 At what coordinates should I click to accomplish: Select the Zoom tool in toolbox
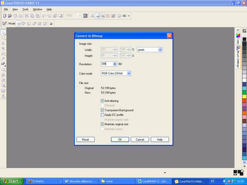4,53
